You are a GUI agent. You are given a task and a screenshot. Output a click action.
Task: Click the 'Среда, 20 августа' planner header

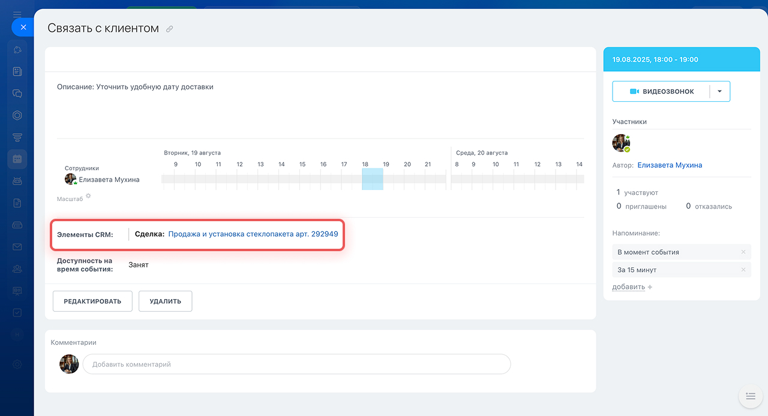(x=481, y=153)
